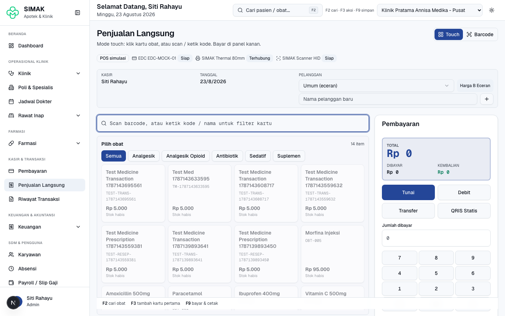Click the Keuangan ledger icon
505x316 pixels.
pyautogui.click(x=11, y=227)
